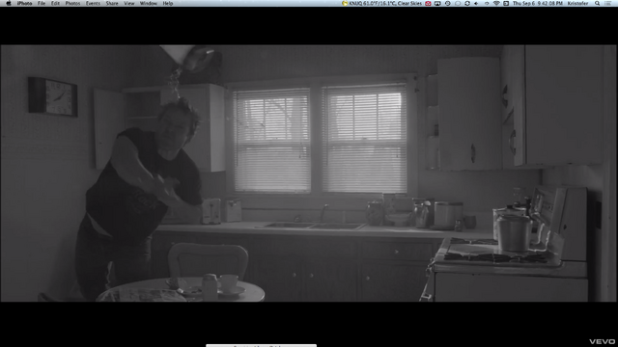Open the Notification Center list icon

(608, 3)
